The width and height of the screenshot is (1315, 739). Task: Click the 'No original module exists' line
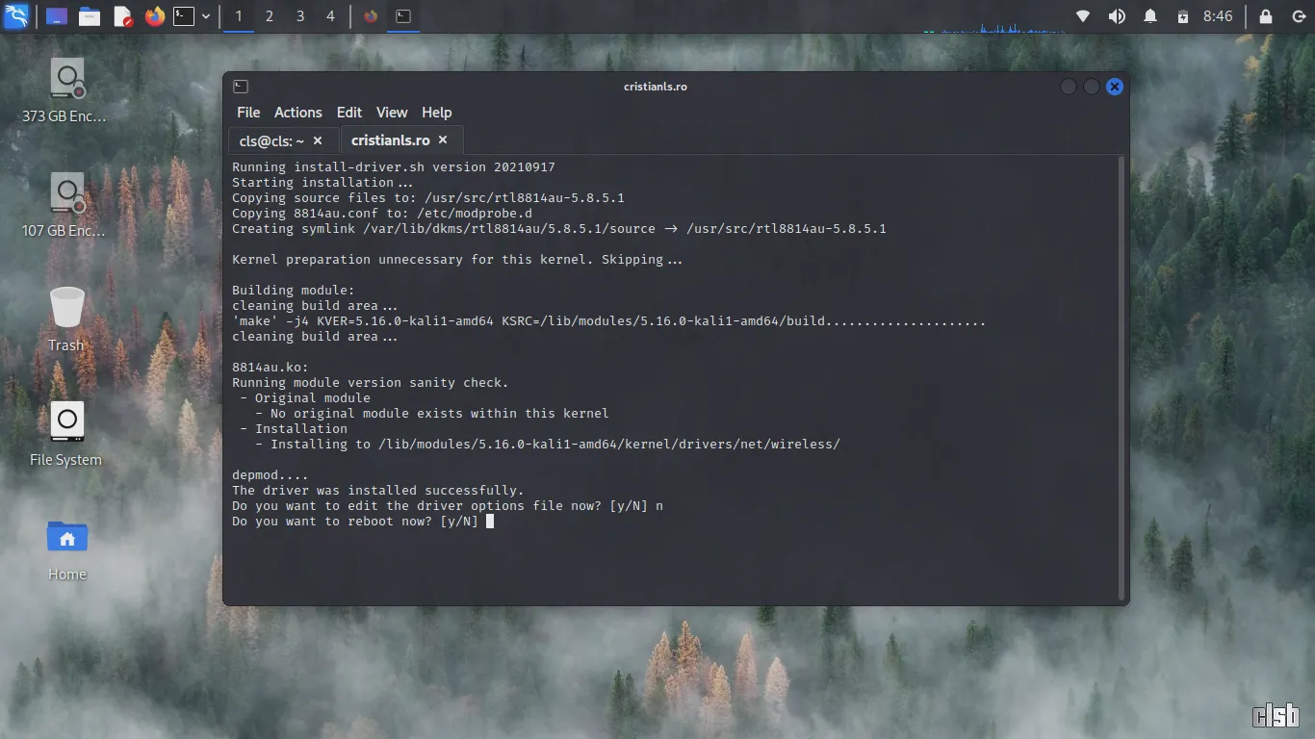point(432,414)
